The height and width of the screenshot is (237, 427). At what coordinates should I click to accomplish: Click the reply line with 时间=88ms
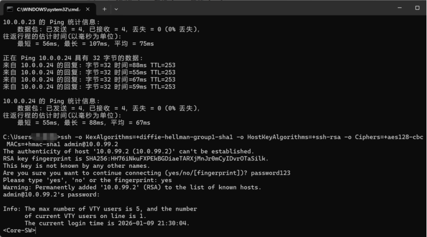coord(89,65)
